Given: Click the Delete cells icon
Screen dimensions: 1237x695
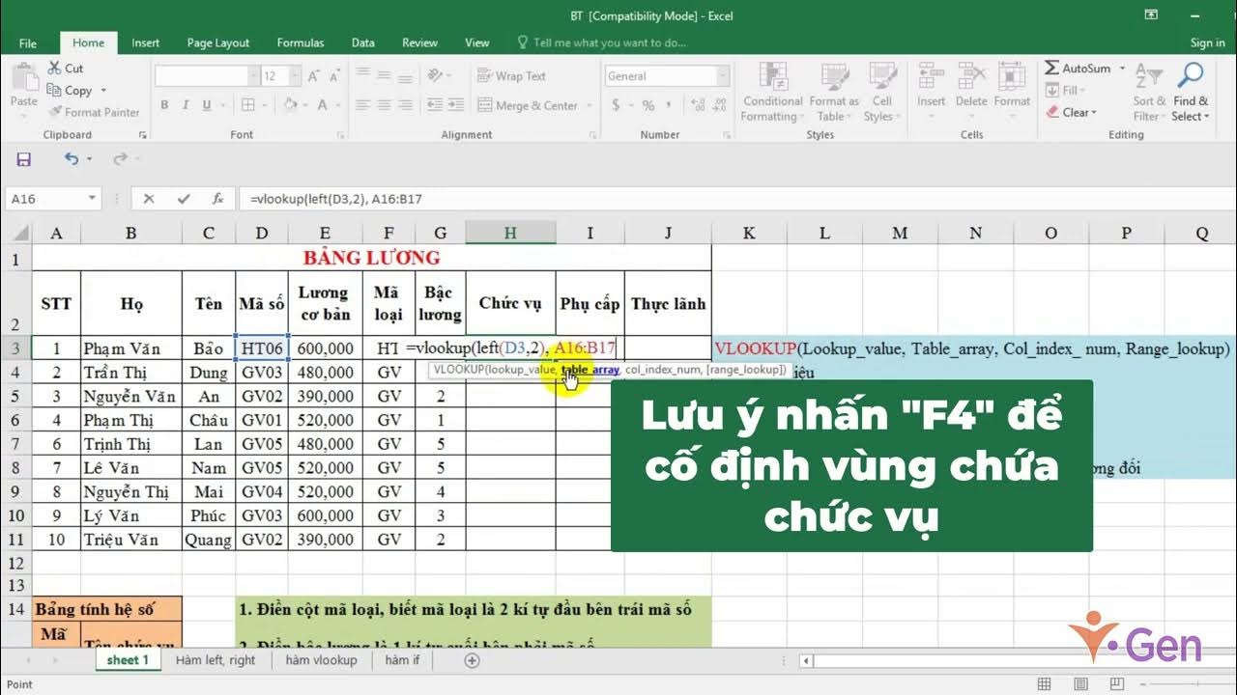Looking at the screenshot, I should (x=971, y=76).
